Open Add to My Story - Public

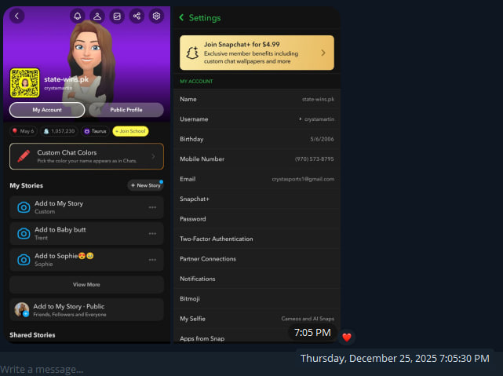(x=86, y=310)
